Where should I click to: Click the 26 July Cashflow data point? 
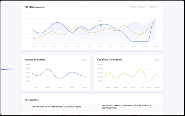coord(117,78)
